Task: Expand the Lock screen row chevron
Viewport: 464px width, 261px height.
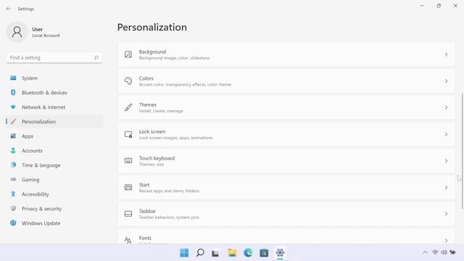Action: click(x=446, y=134)
